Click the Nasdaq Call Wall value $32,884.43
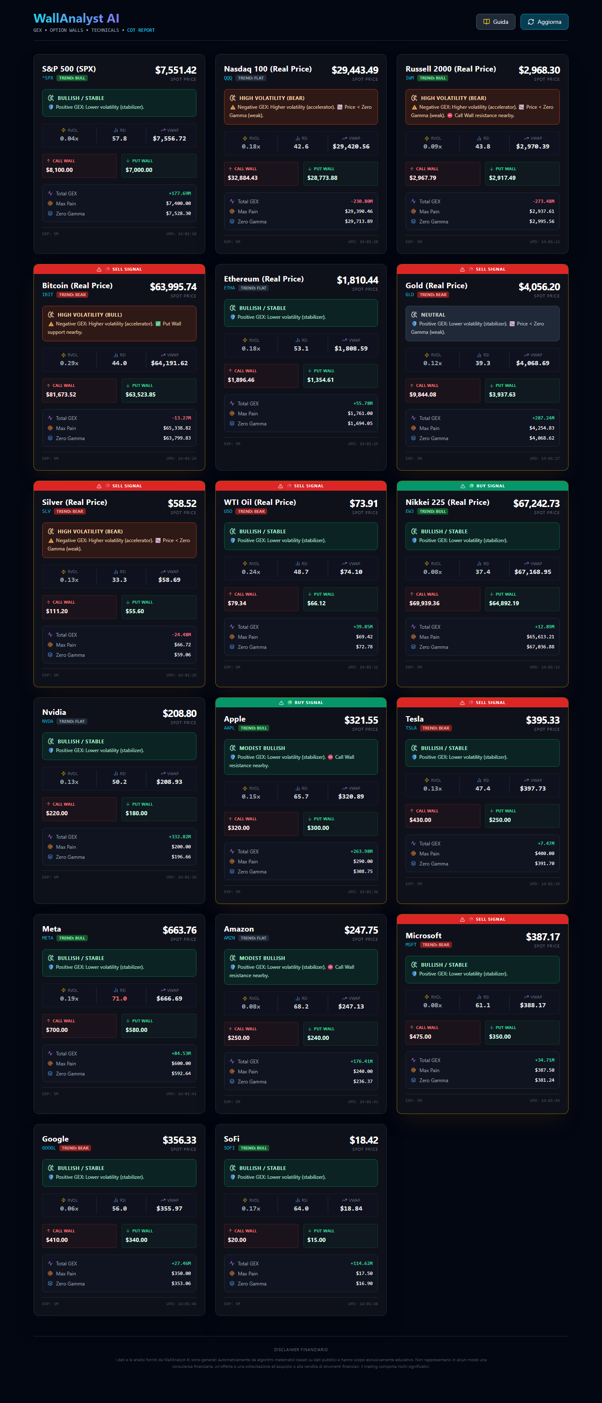 click(243, 178)
